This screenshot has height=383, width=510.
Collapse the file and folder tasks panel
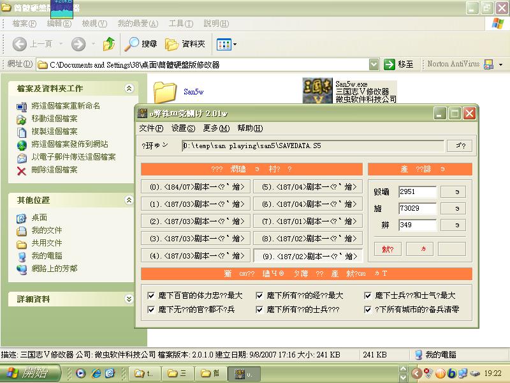pyautogui.click(x=129, y=89)
